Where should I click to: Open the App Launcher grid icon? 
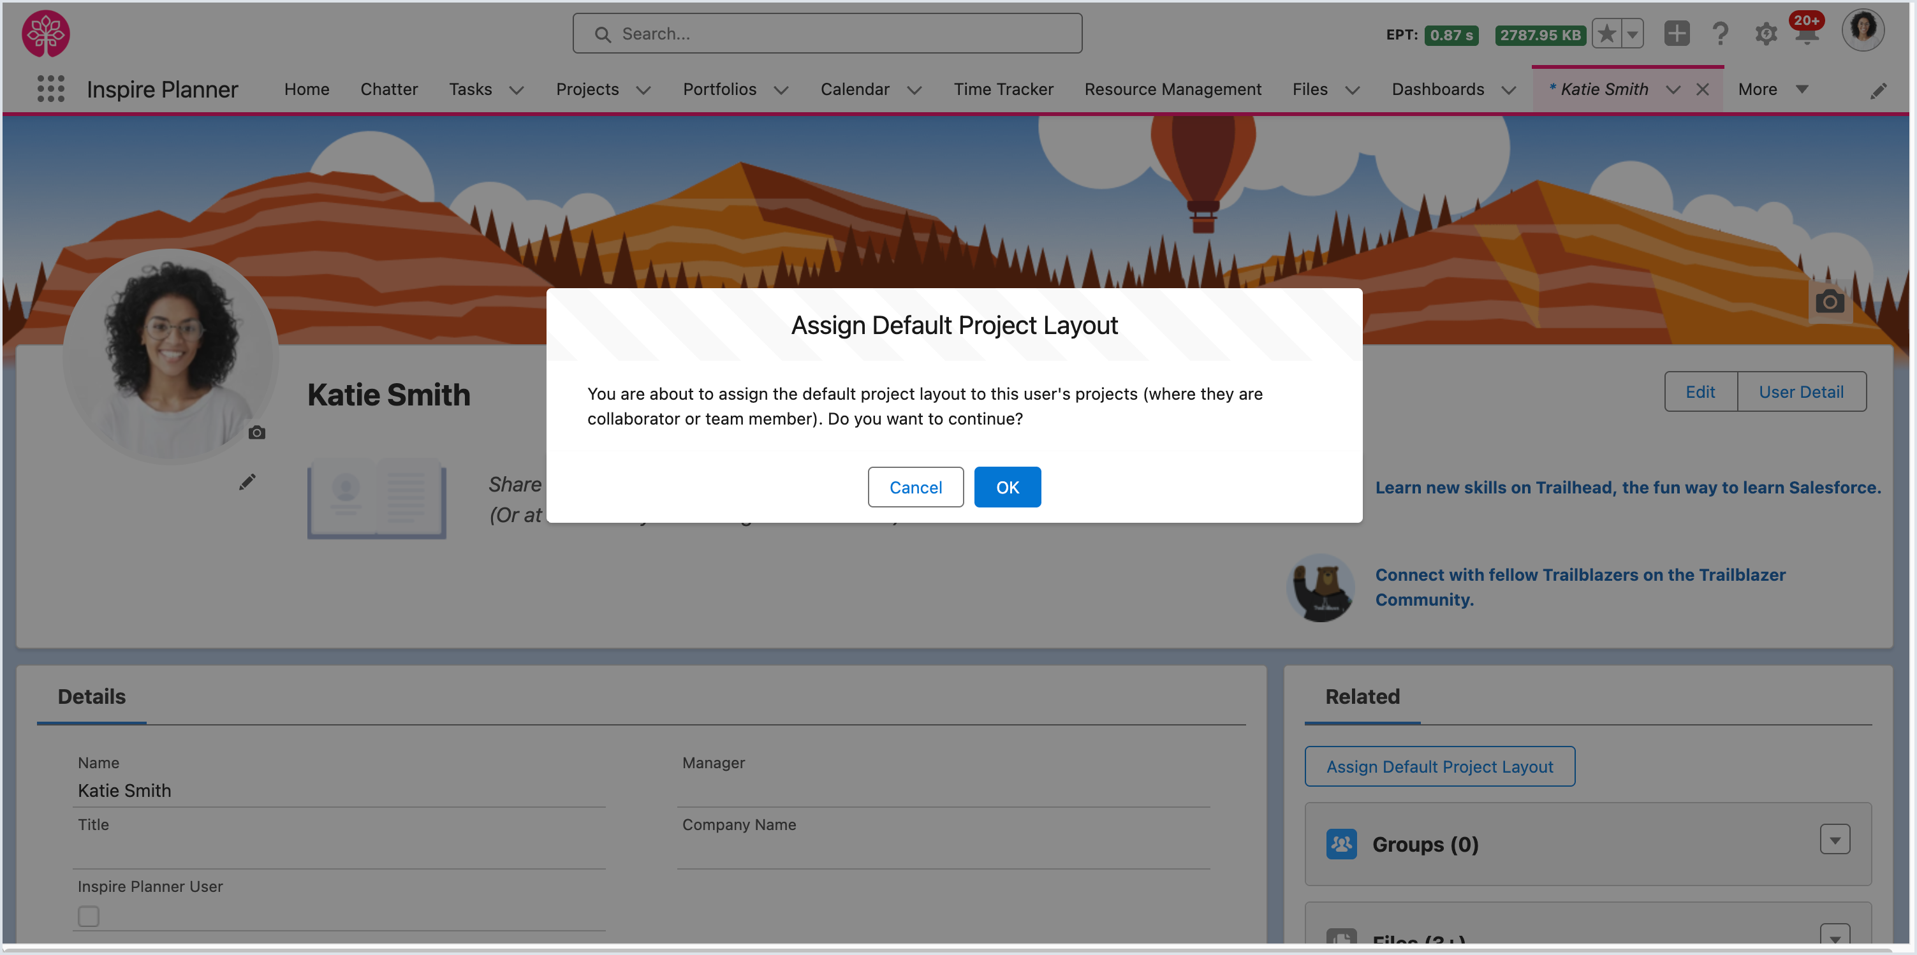(x=50, y=89)
